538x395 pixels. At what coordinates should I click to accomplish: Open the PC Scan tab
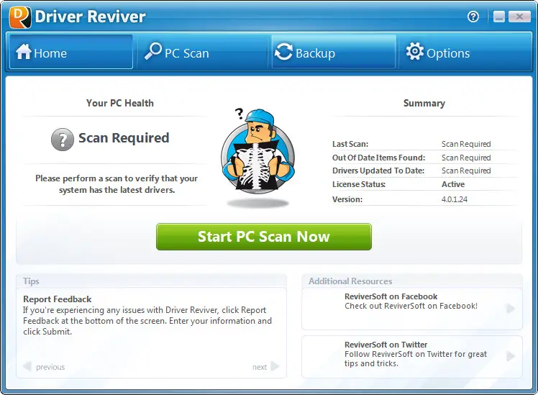202,52
